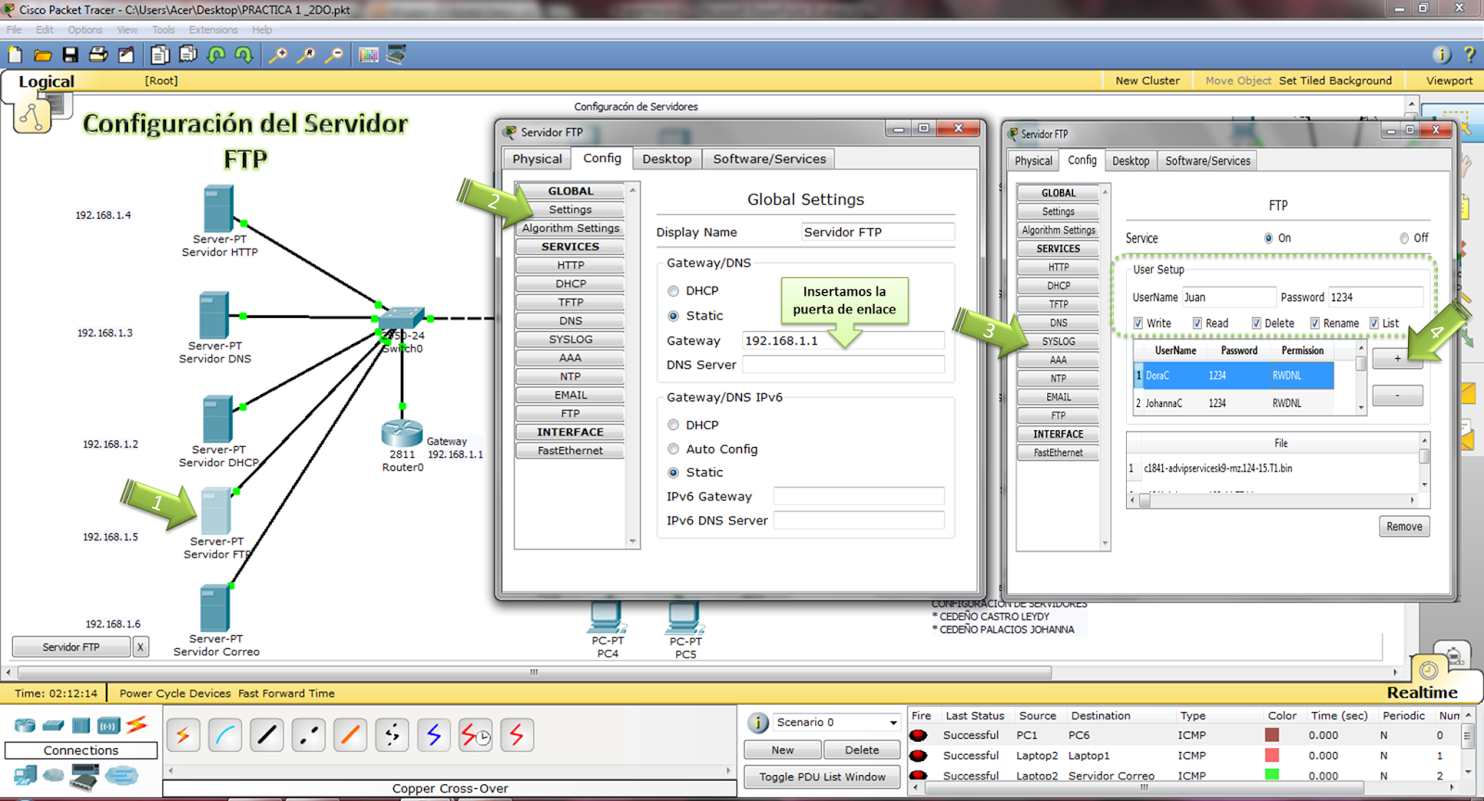Click the New file toolbar icon
The image size is (1484, 801).
click(x=15, y=55)
